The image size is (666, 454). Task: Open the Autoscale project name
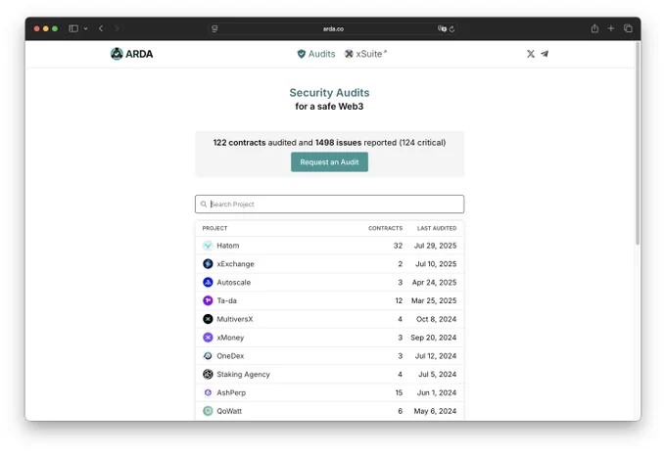point(234,282)
